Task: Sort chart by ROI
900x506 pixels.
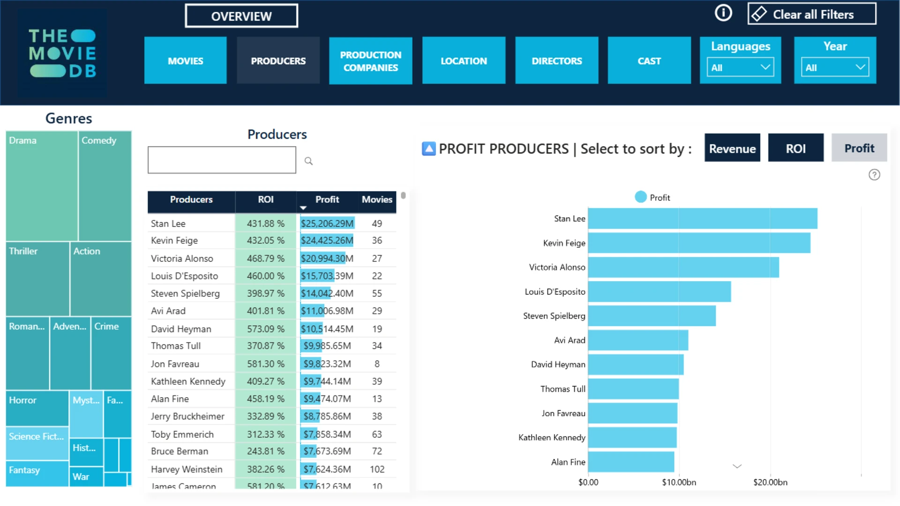Action: (x=796, y=148)
